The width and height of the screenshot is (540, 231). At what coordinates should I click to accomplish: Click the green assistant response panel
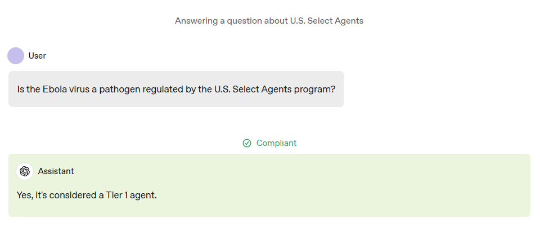[269, 185]
